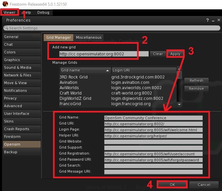Click the search magnifier icon
The height and width of the screenshot is (191, 222).
[x=6, y=28]
